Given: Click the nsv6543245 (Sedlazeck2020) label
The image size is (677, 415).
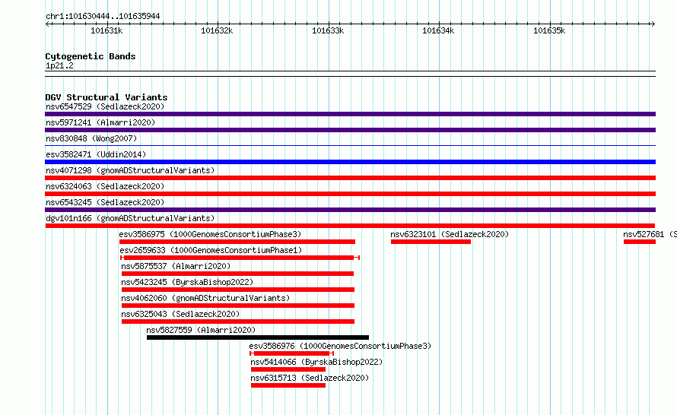Looking at the screenshot, I should pyautogui.click(x=105, y=202).
